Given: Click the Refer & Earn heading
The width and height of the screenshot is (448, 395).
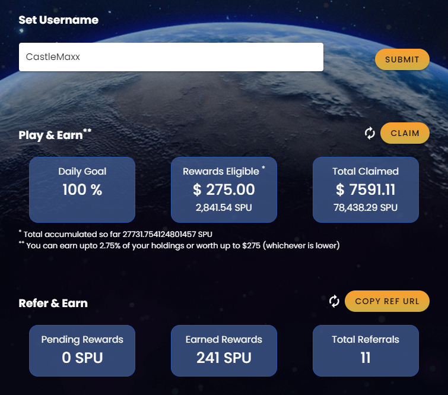Looking at the screenshot, I should click(53, 303).
